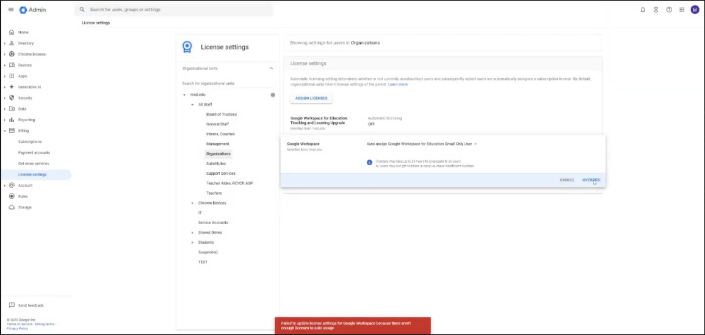Click the License settings ribbon badge icon
Viewport: 705px width, 335px height.
click(187, 47)
